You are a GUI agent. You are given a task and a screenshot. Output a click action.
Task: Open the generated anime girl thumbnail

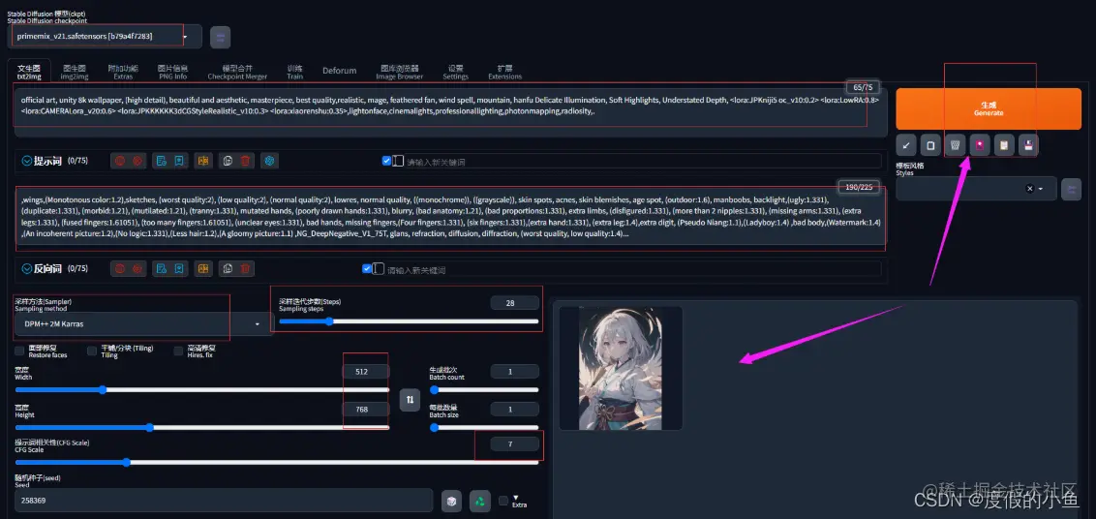621,368
